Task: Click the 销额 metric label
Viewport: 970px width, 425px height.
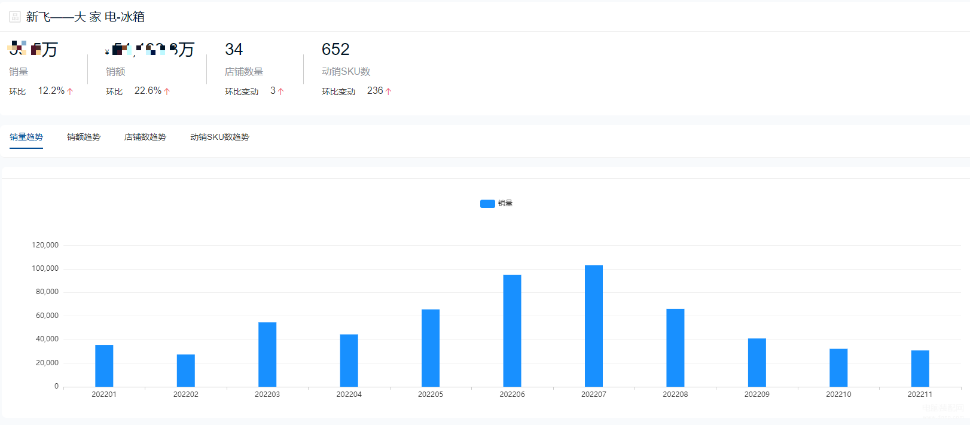Action: point(115,72)
